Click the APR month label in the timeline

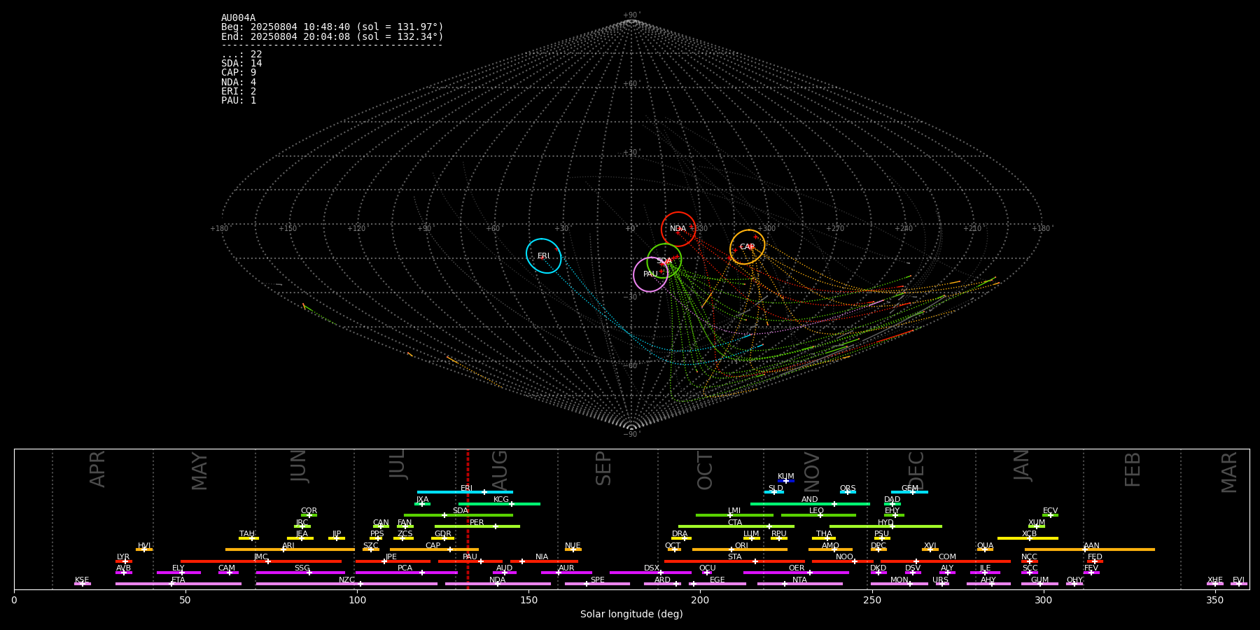click(x=98, y=469)
